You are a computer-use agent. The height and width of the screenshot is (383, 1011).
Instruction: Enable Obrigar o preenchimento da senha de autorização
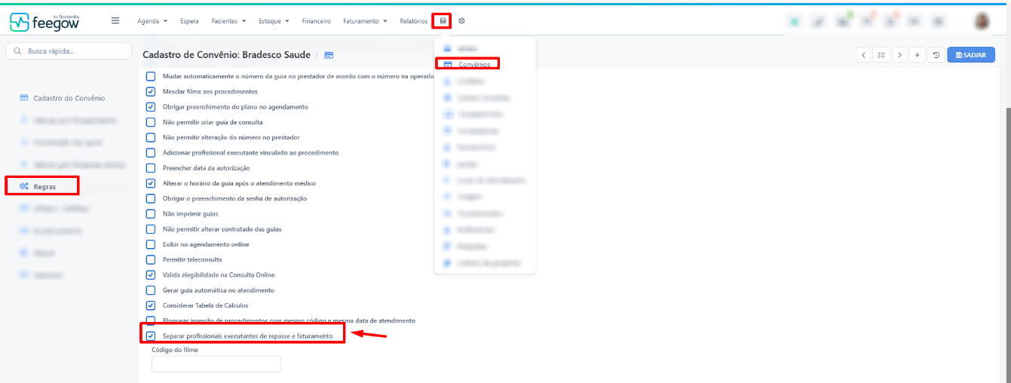pos(151,198)
